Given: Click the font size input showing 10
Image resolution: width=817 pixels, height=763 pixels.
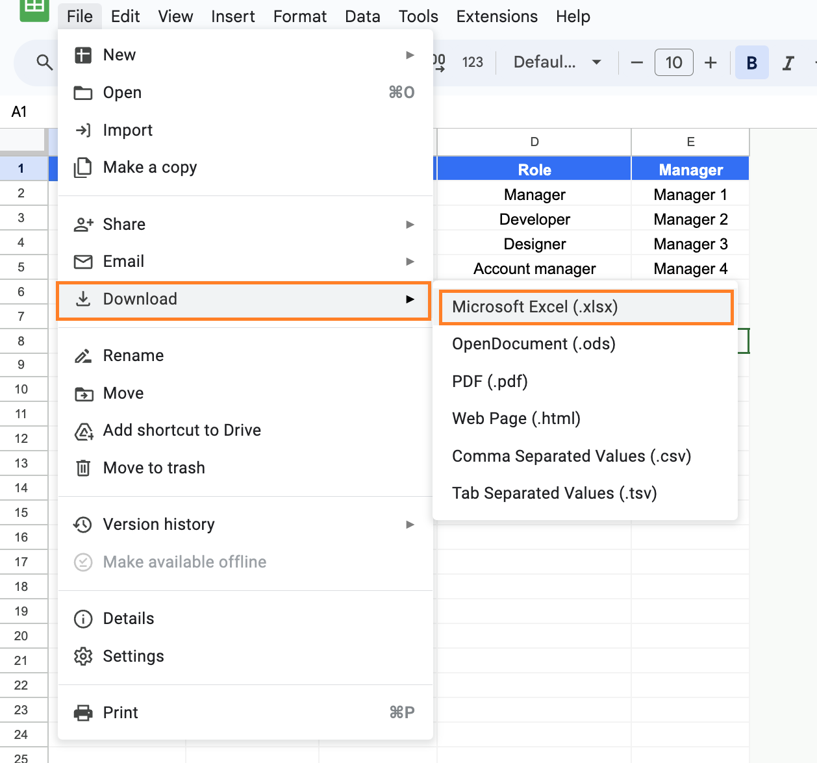Looking at the screenshot, I should (x=673, y=62).
